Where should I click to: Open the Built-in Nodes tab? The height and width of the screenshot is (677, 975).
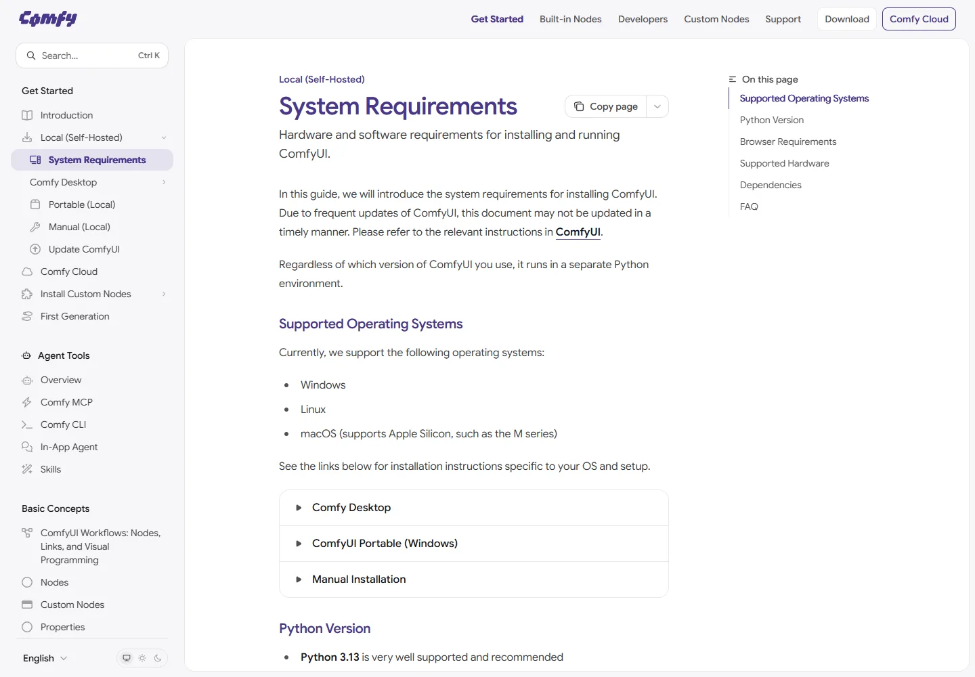[571, 19]
